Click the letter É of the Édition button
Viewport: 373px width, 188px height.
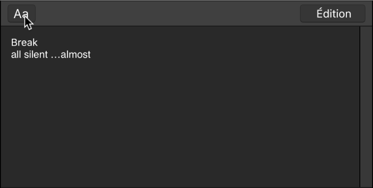[x=320, y=13]
